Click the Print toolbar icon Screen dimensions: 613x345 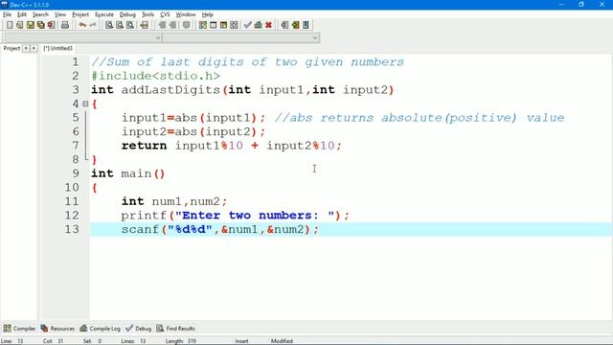(65, 25)
